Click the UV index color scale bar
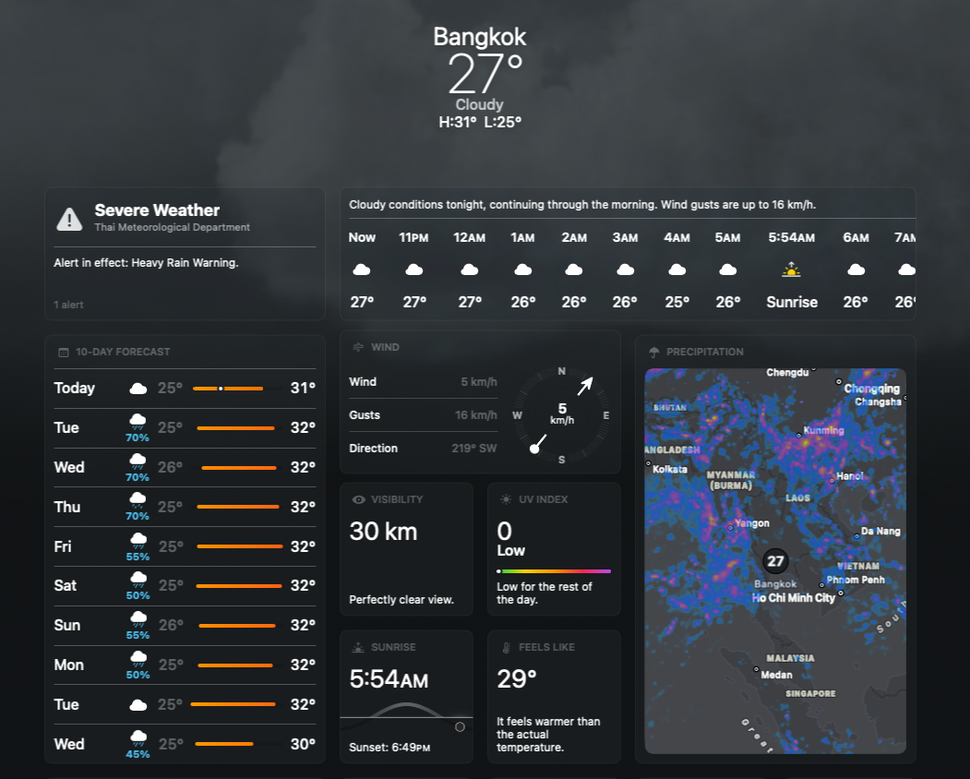 [x=554, y=571]
